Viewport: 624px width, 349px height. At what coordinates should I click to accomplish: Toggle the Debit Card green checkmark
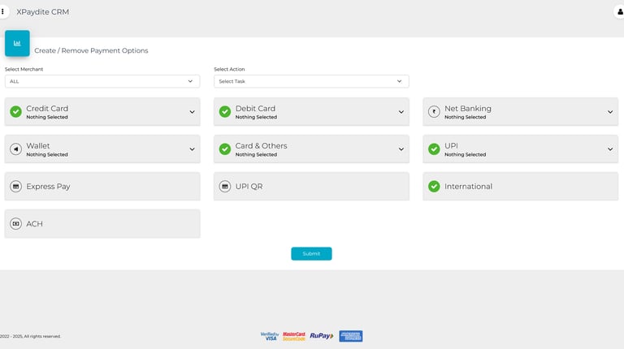click(225, 112)
